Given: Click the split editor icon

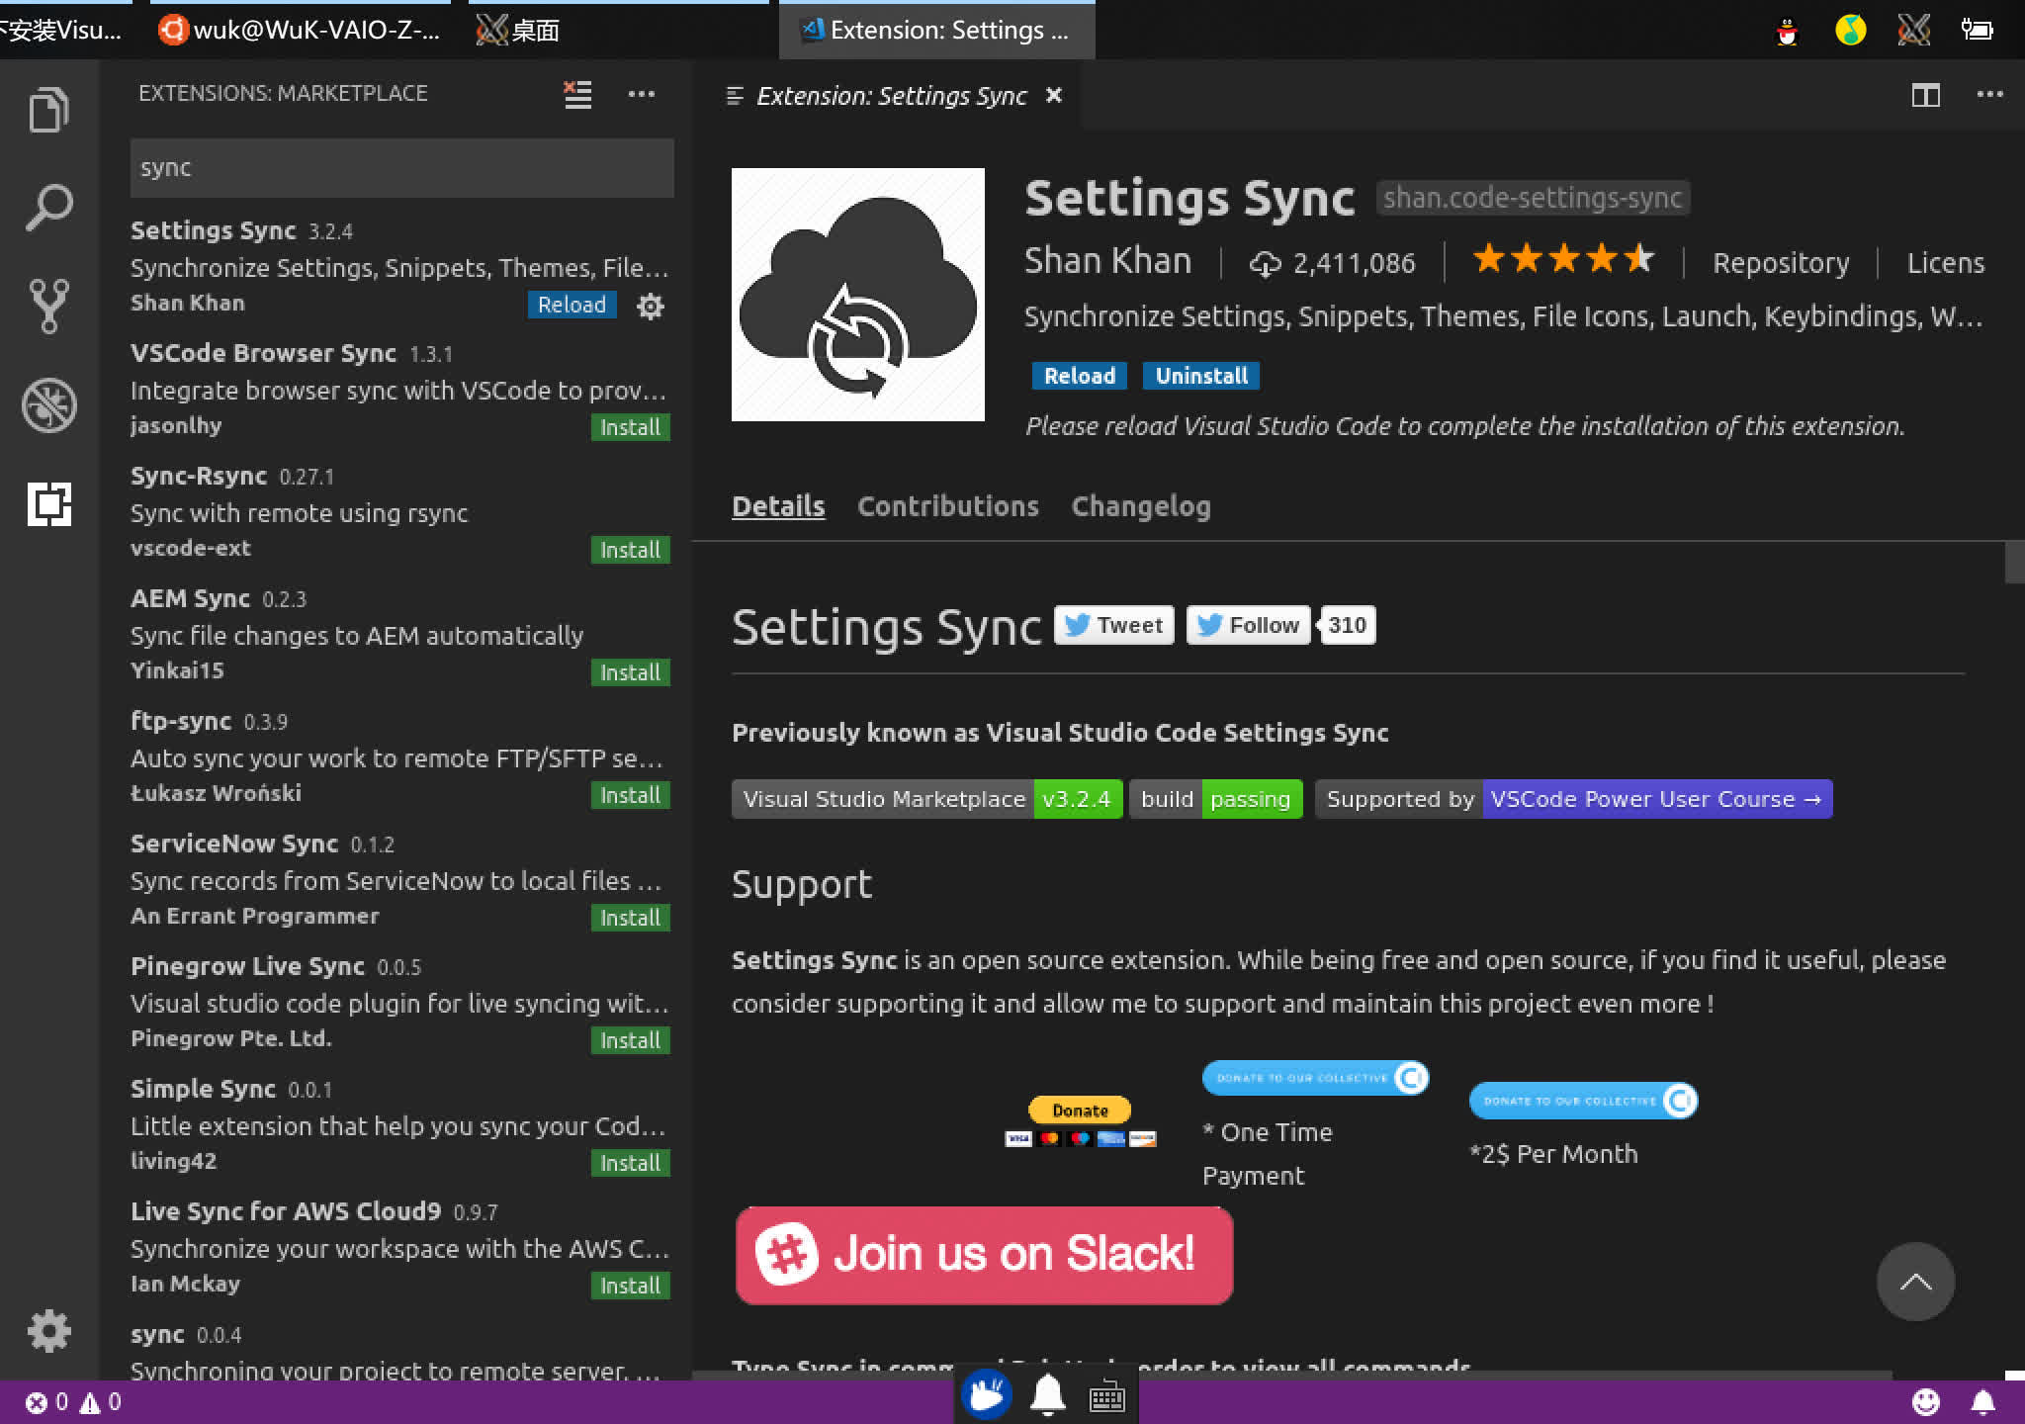Looking at the screenshot, I should pyautogui.click(x=1925, y=95).
